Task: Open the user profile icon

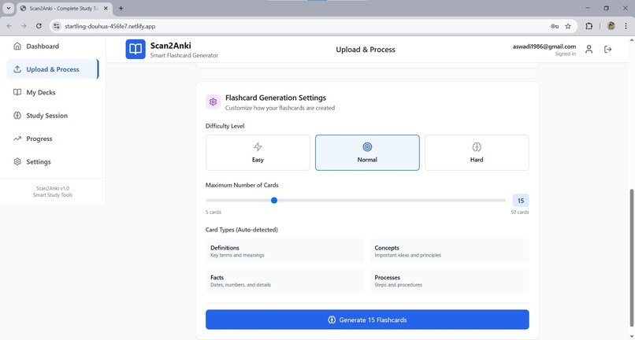Action: [x=589, y=50]
